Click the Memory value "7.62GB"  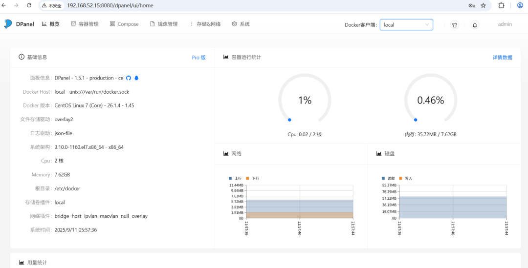pos(62,175)
